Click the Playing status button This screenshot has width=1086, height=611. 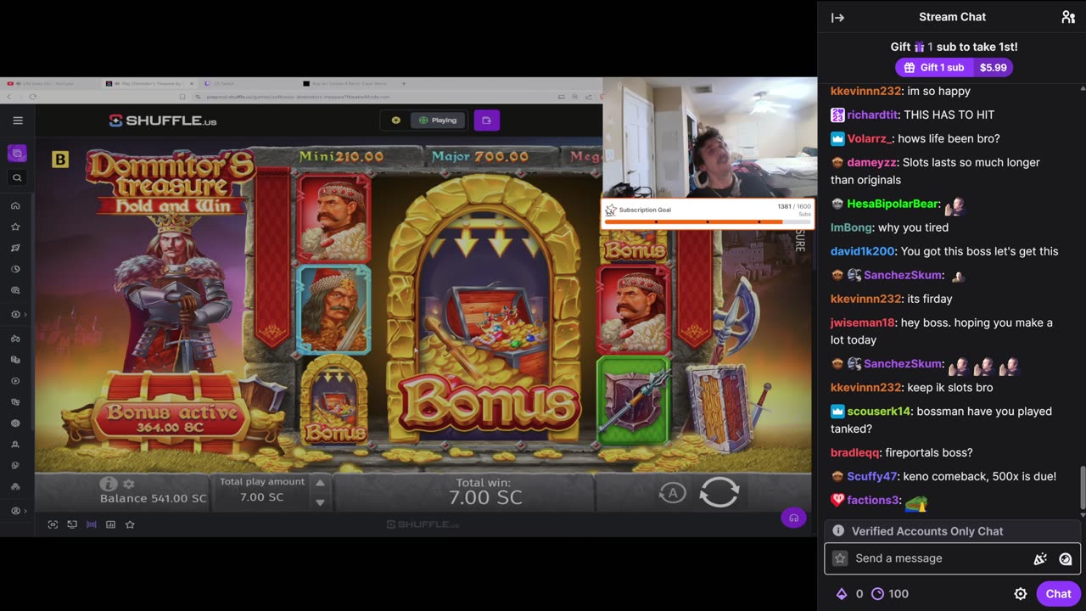pyautogui.click(x=438, y=121)
